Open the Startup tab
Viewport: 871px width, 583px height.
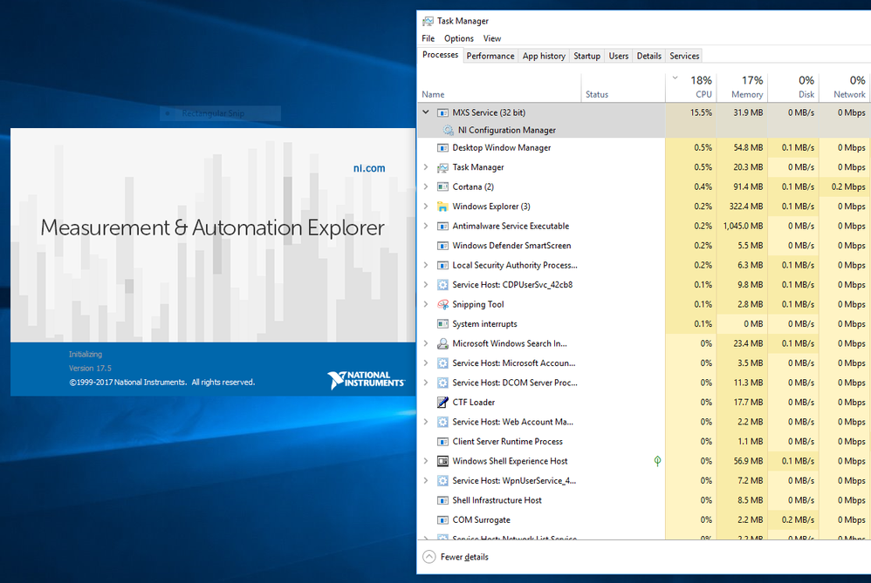[x=586, y=56]
